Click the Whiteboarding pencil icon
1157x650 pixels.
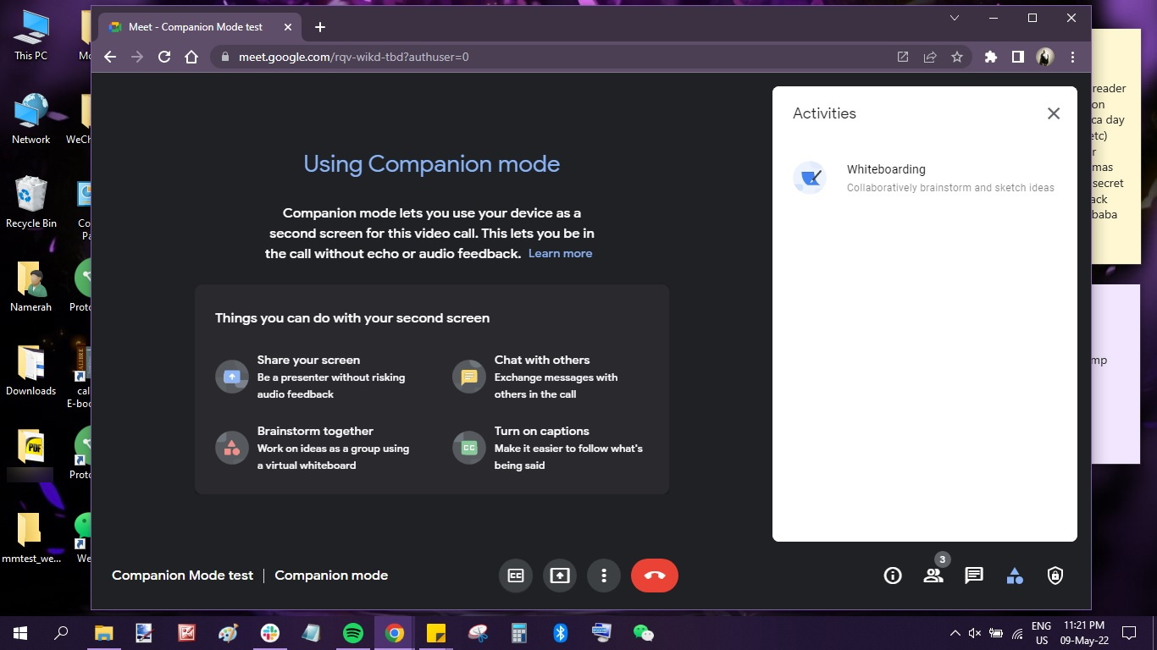click(x=810, y=178)
